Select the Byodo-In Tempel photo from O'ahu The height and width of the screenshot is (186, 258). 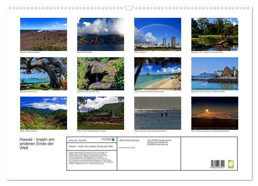[x=101, y=113]
